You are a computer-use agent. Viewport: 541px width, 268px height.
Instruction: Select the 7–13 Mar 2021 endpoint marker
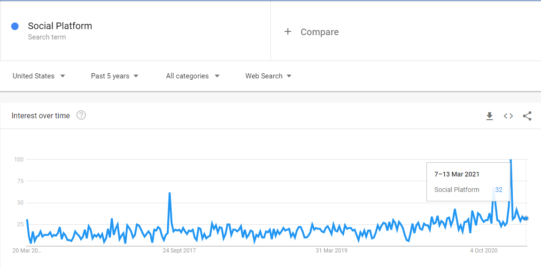coord(526,218)
